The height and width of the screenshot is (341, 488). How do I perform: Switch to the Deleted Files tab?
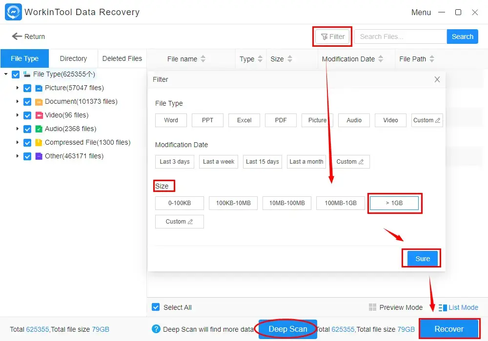[x=122, y=58]
